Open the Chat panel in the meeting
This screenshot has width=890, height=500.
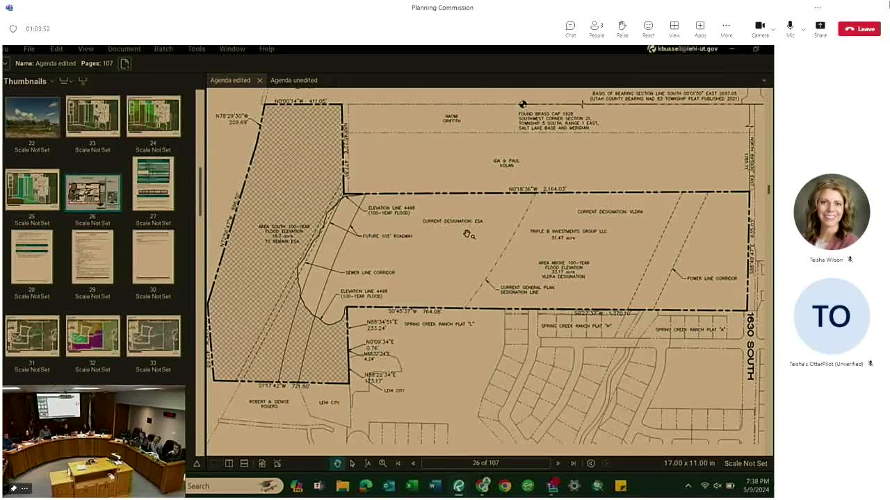(570, 28)
